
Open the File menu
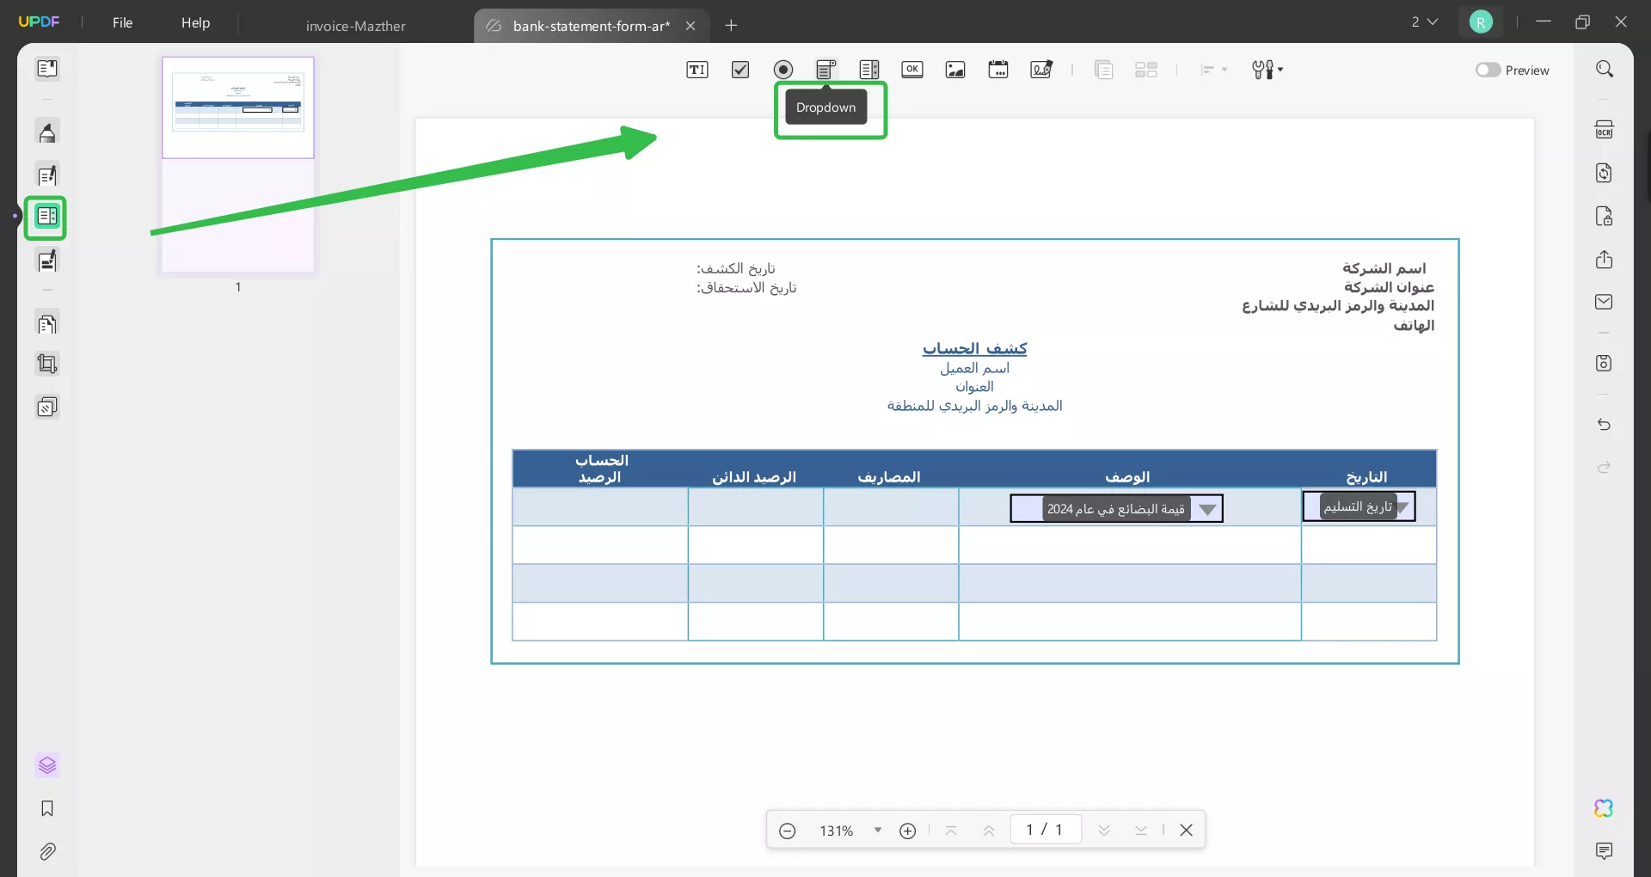122,22
